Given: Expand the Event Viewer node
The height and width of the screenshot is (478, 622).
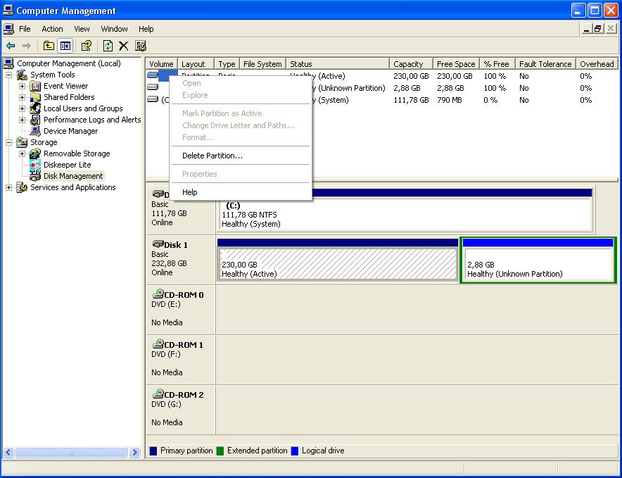Looking at the screenshot, I should [x=23, y=86].
